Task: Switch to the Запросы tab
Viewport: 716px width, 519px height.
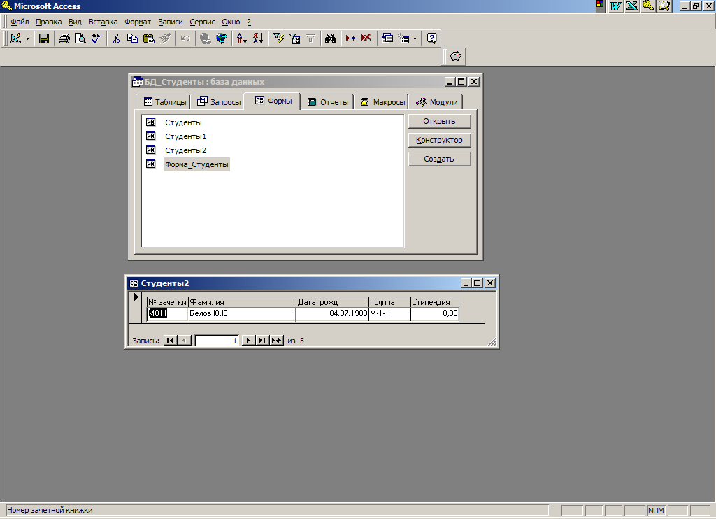Action: (x=218, y=102)
